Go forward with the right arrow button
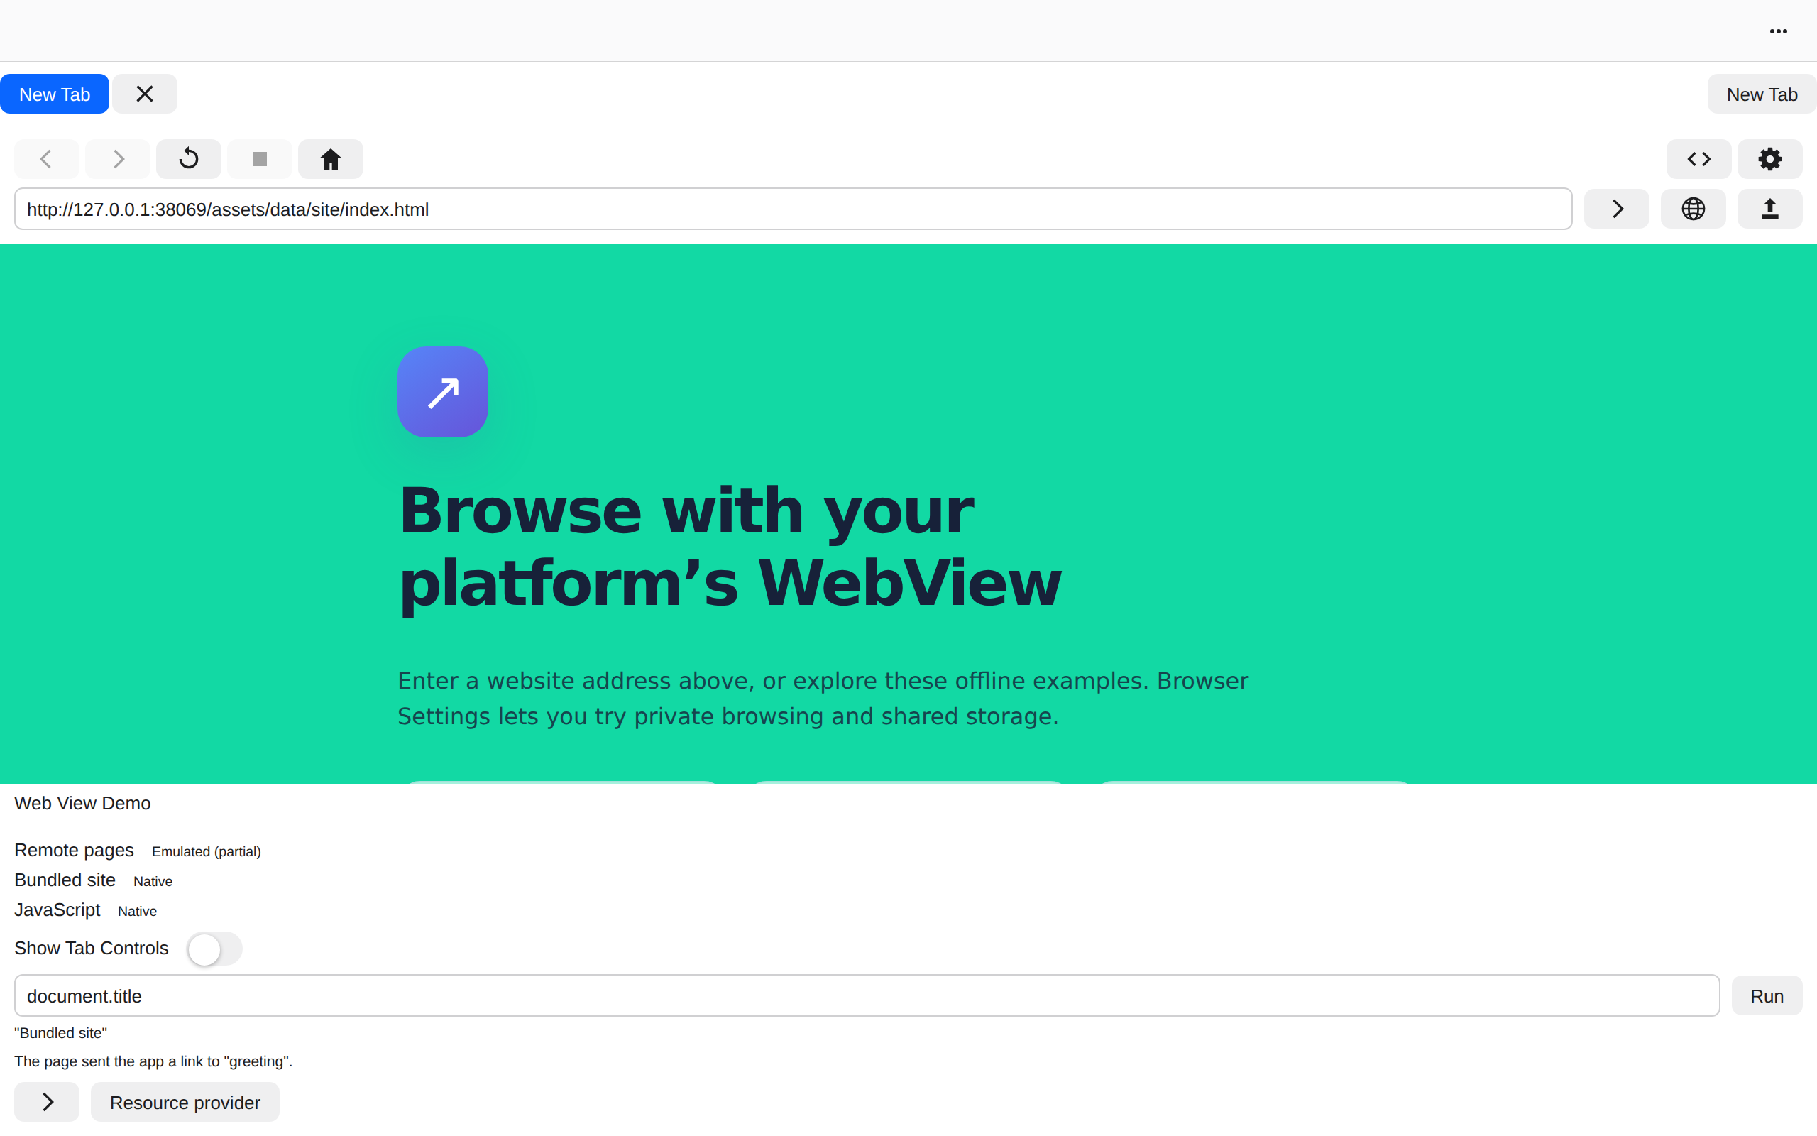 (117, 158)
